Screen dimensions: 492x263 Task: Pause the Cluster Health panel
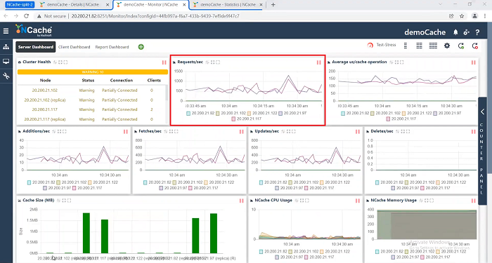(164, 62)
